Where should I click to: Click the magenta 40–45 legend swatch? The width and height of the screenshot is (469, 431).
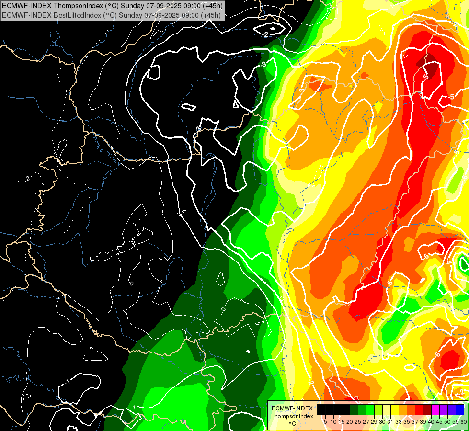coord(435,409)
